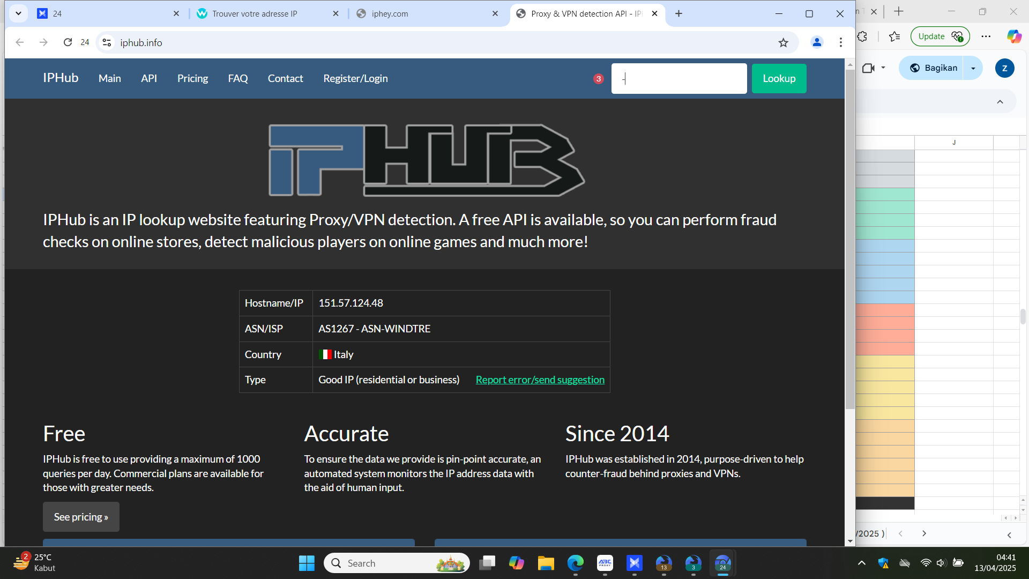Open the weather widget showing 25°C
This screenshot has width=1029, height=579.
[35, 563]
